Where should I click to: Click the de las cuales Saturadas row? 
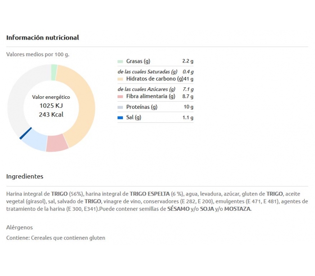coord(156,71)
